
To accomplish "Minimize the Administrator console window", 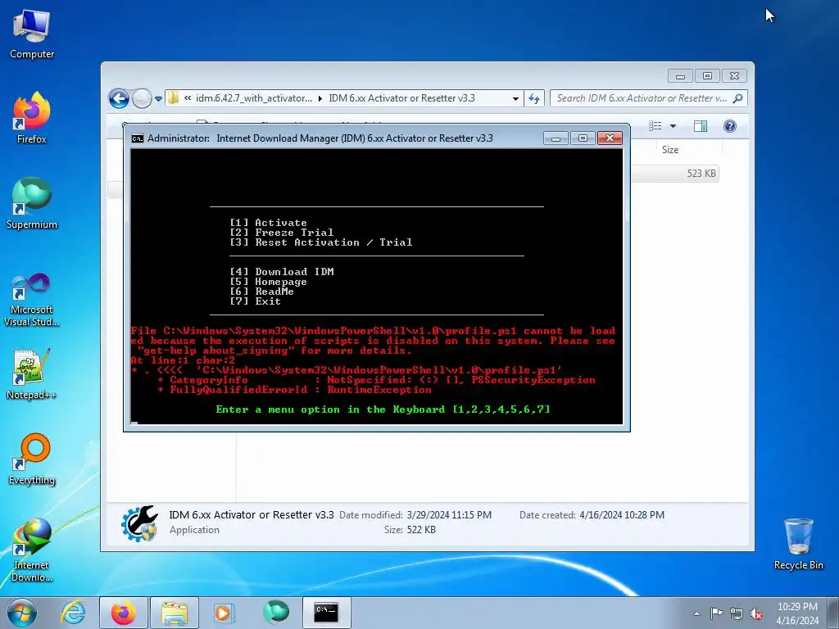I will click(556, 138).
